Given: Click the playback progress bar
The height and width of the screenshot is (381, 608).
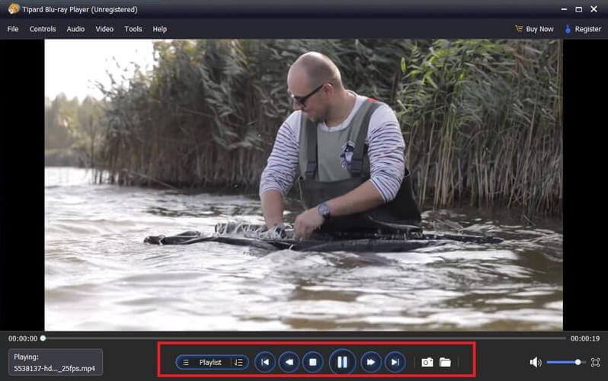Looking at the screenshot, I should 305,338.
